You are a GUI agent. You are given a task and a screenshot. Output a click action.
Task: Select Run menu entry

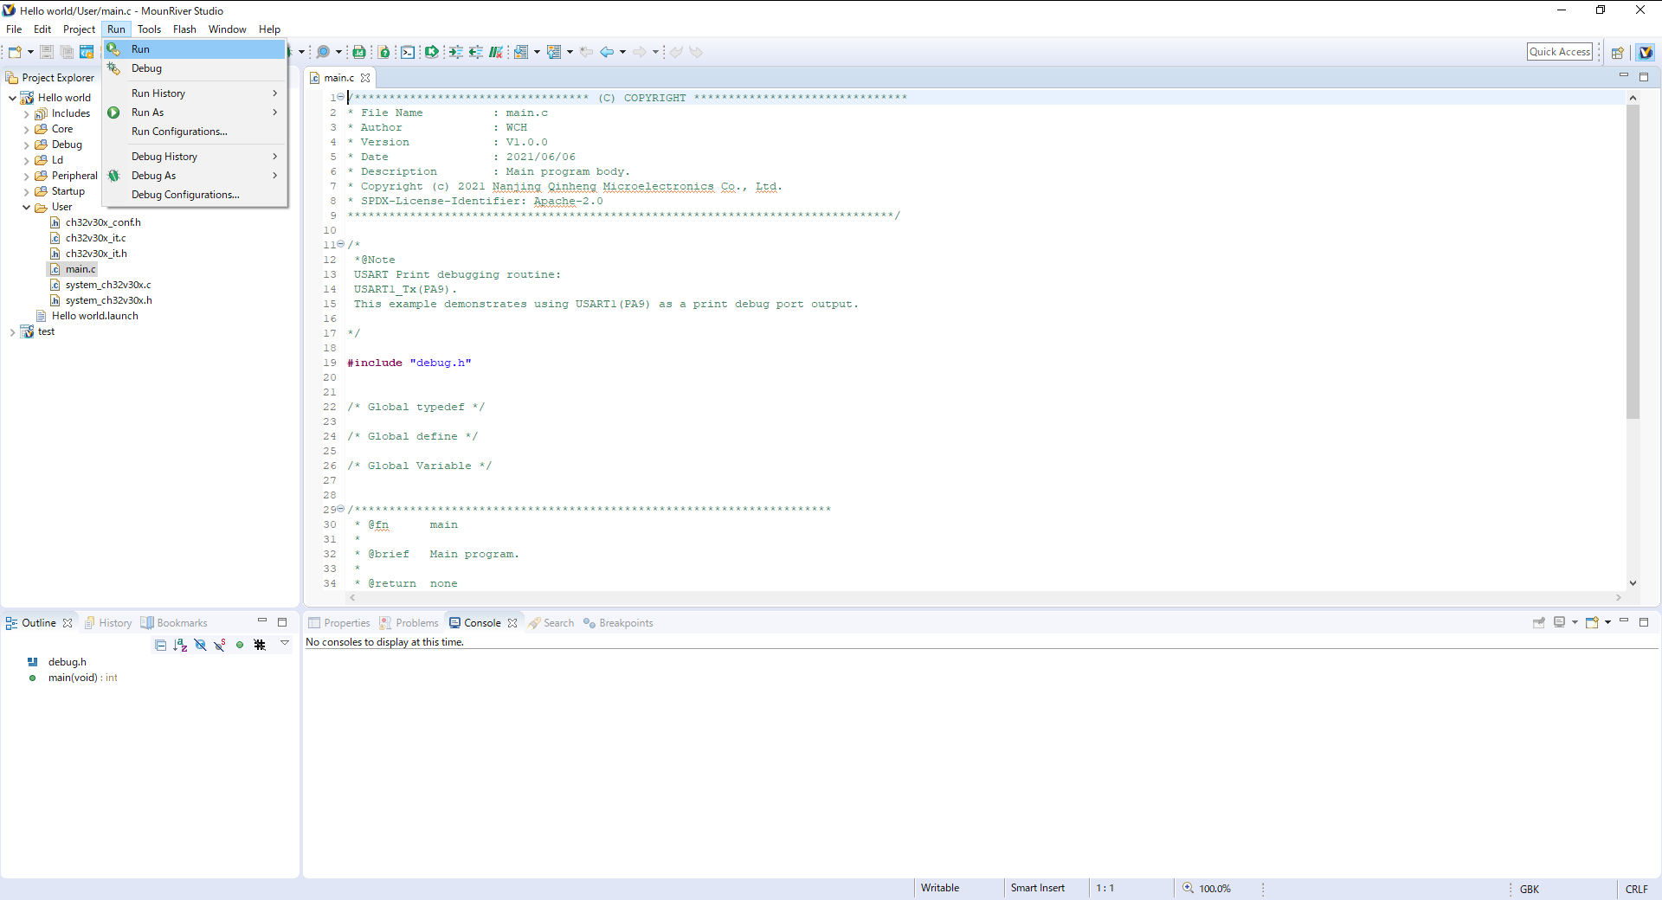(195, 49)
